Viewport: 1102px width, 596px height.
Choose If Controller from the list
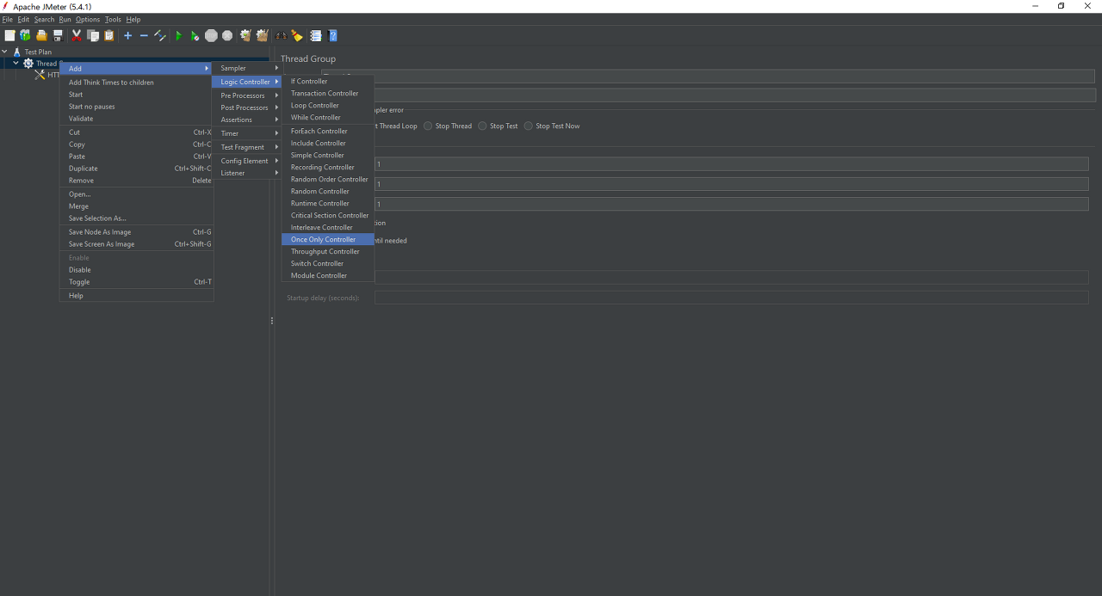(x=327, y=81)
